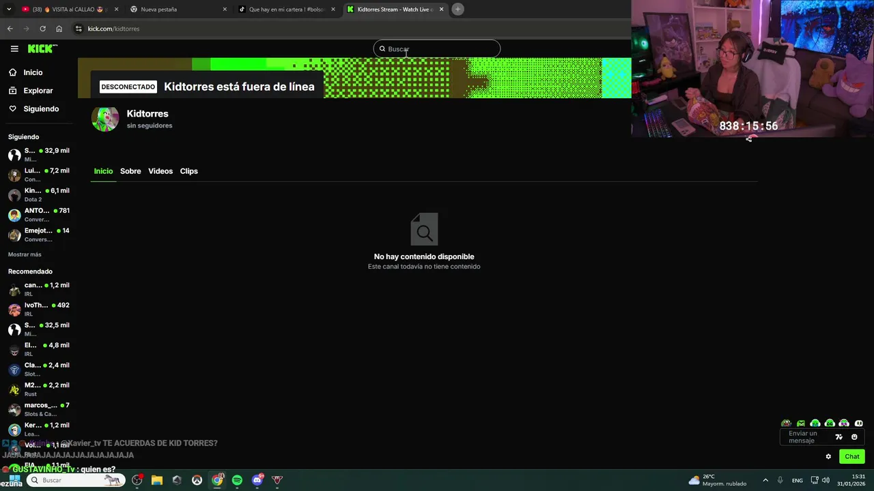Switch to TikTok Que hay en mi cartera tab

287,10
